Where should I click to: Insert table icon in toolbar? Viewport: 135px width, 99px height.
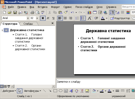(x=95, y=12)
